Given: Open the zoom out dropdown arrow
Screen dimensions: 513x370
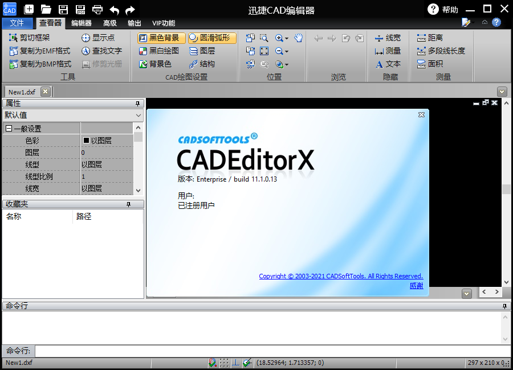Looking at the screenshot, I should [x=287, y=51].
